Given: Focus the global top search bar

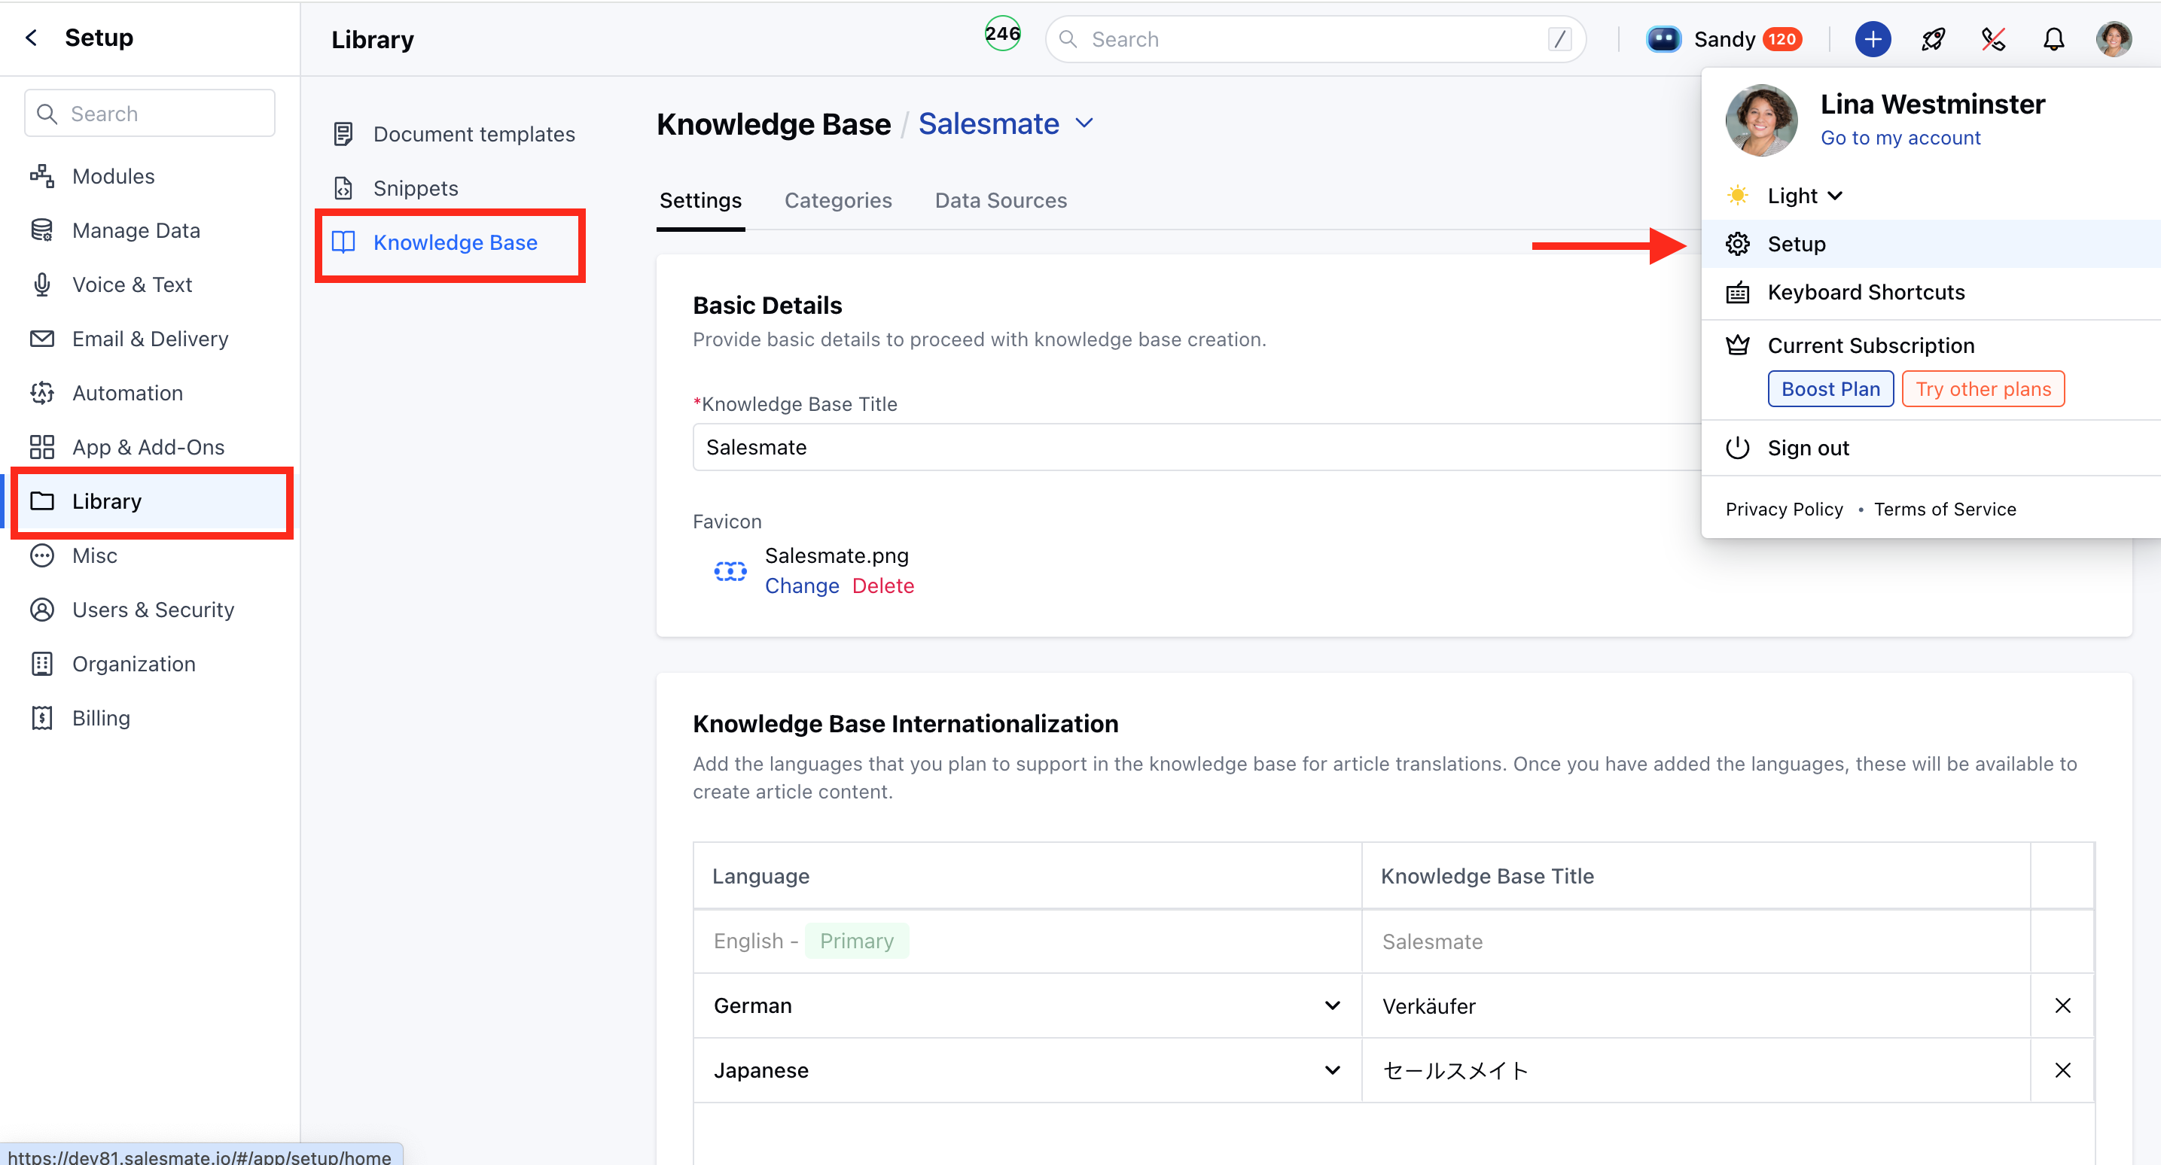Looking at the screenshot, I should 1315,39.
